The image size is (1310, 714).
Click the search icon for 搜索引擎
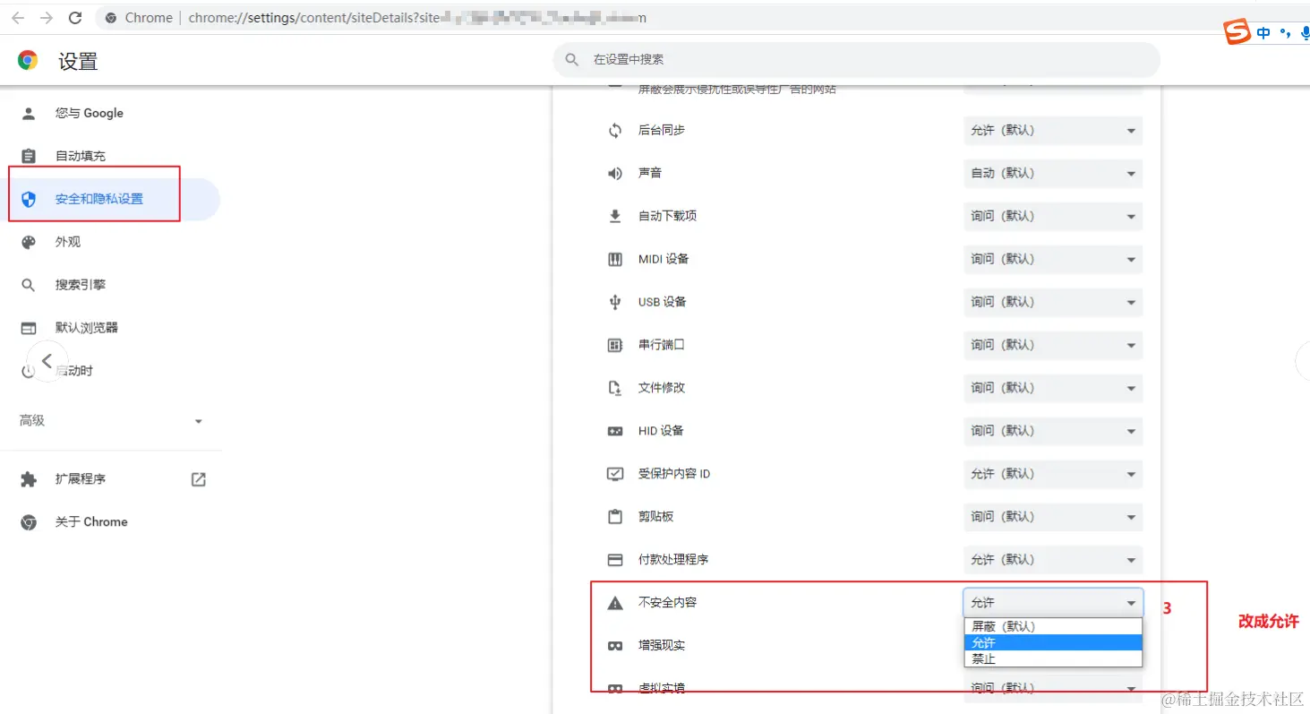click(x=29, y=285)
